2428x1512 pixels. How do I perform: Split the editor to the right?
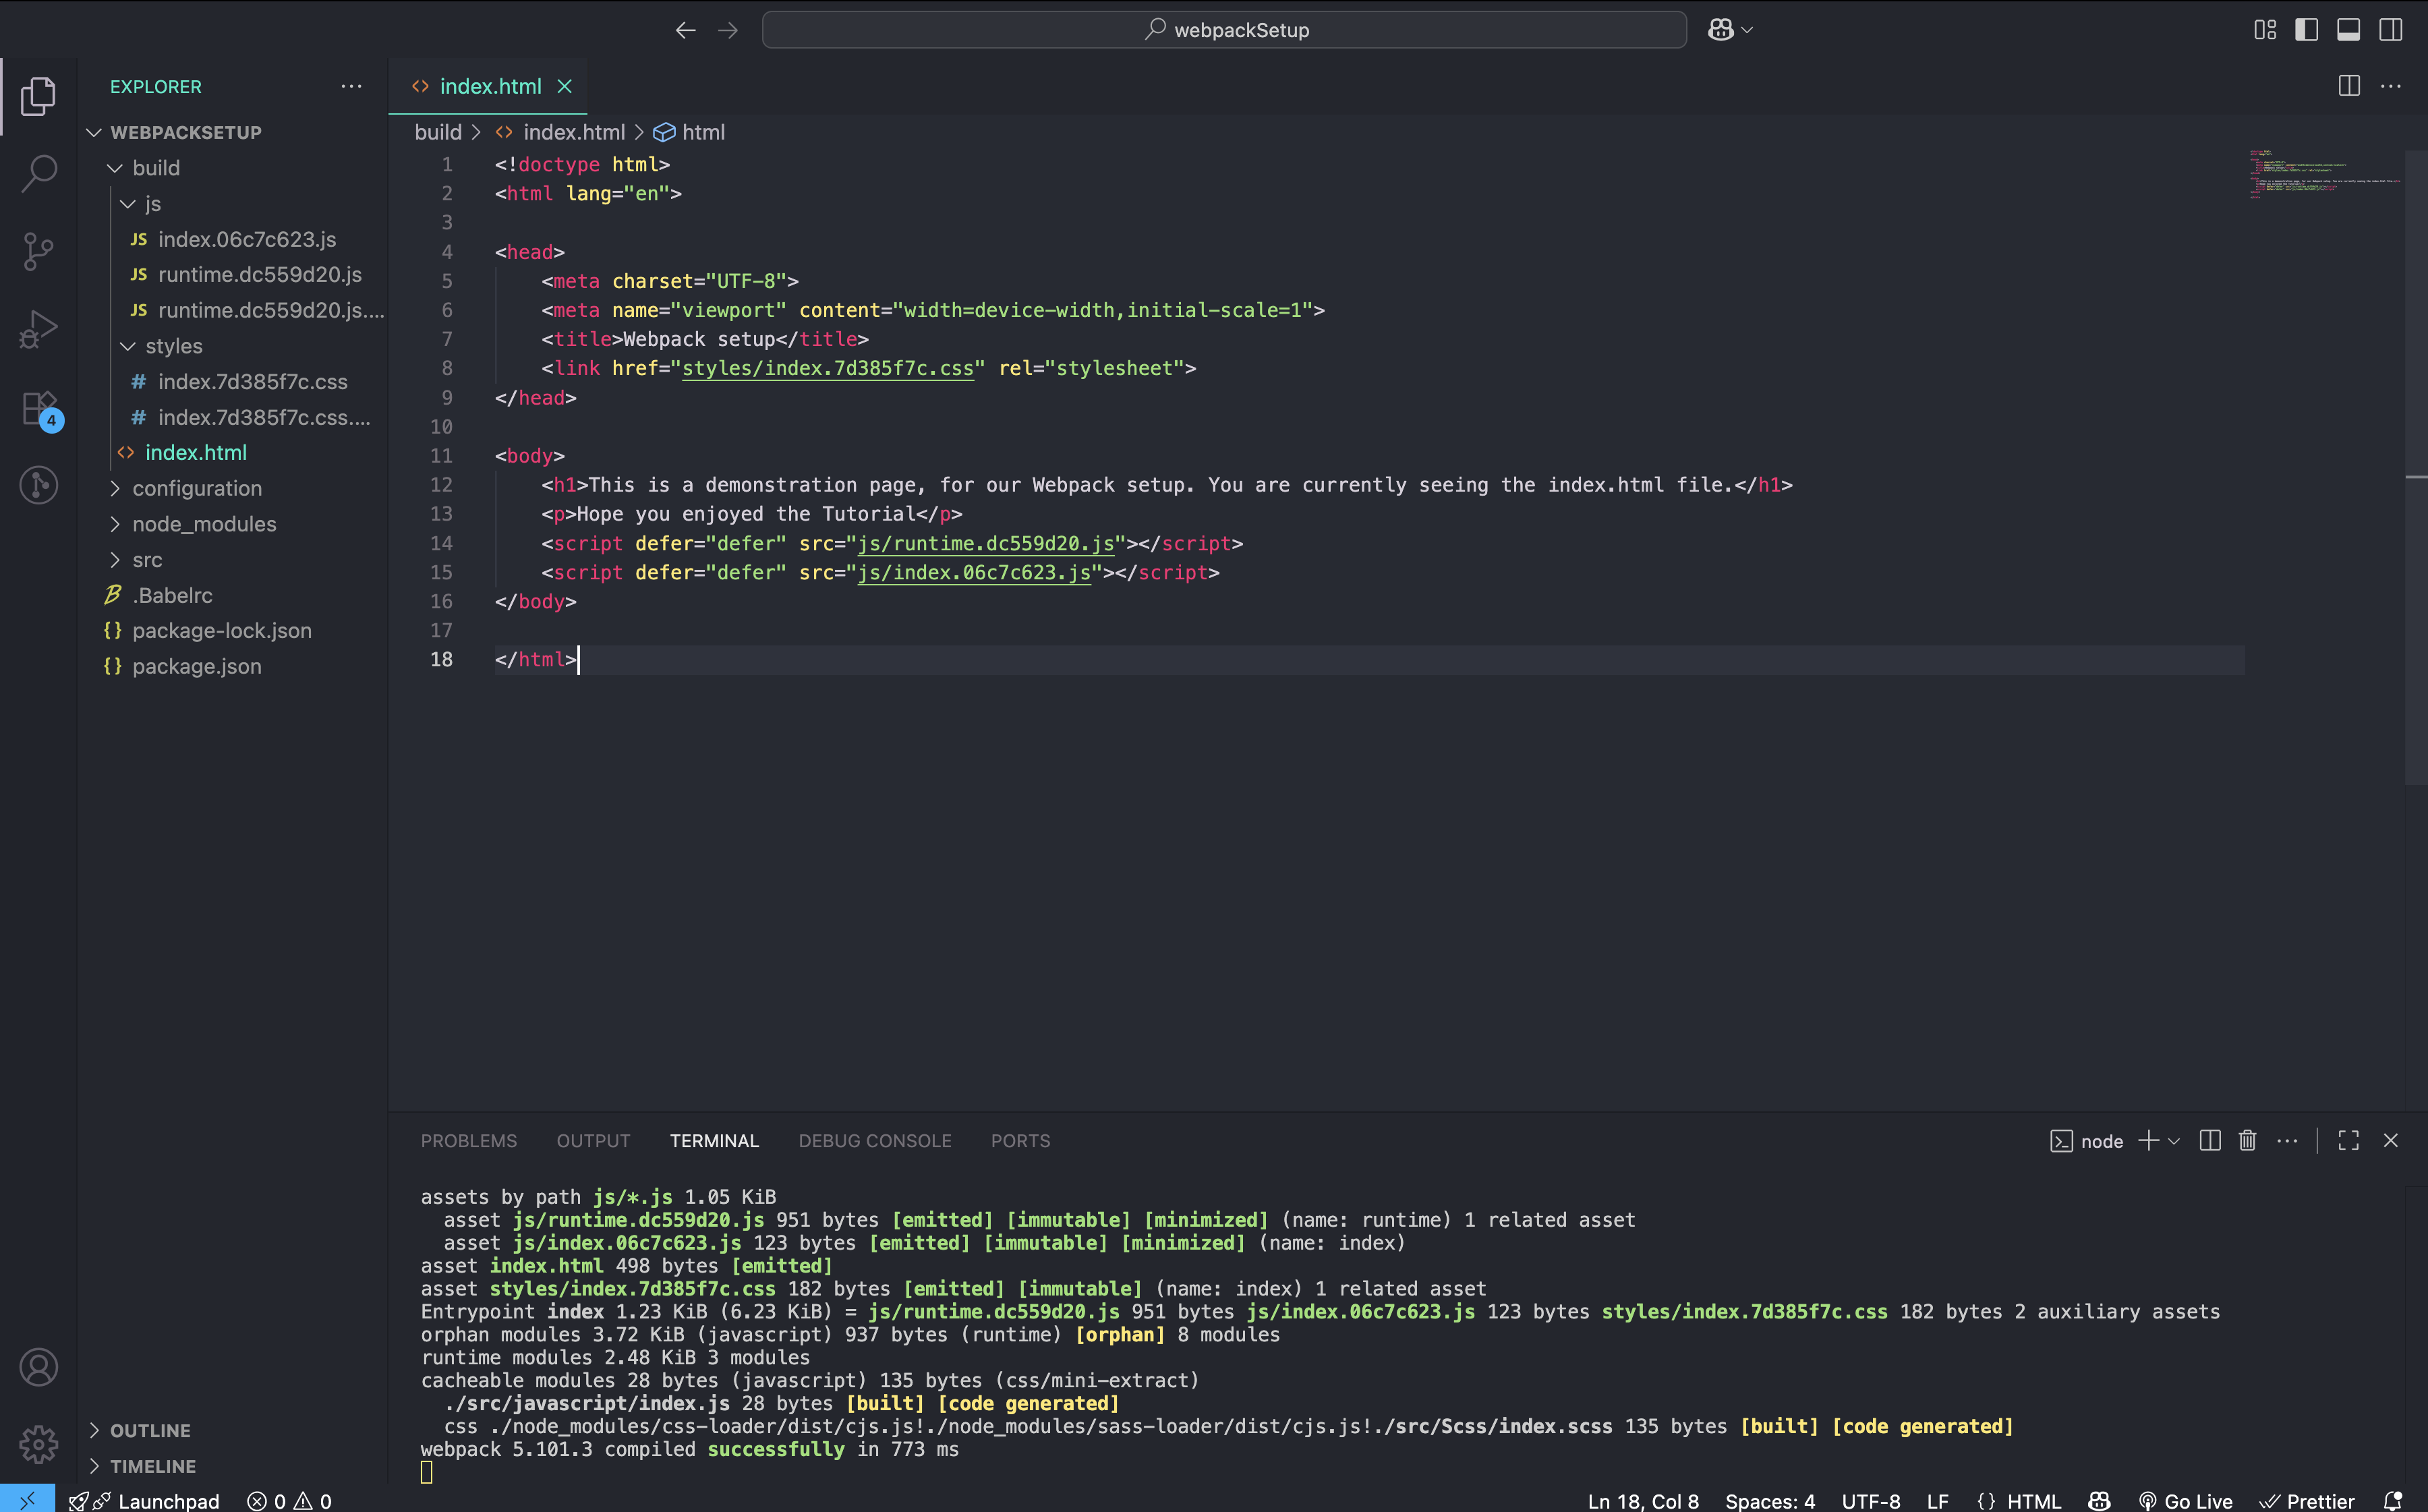[x=2349, y=86]
